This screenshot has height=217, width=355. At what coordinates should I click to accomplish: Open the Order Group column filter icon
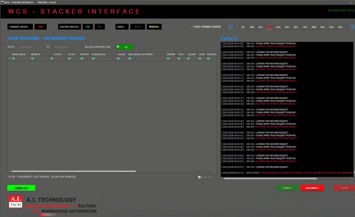13,58
